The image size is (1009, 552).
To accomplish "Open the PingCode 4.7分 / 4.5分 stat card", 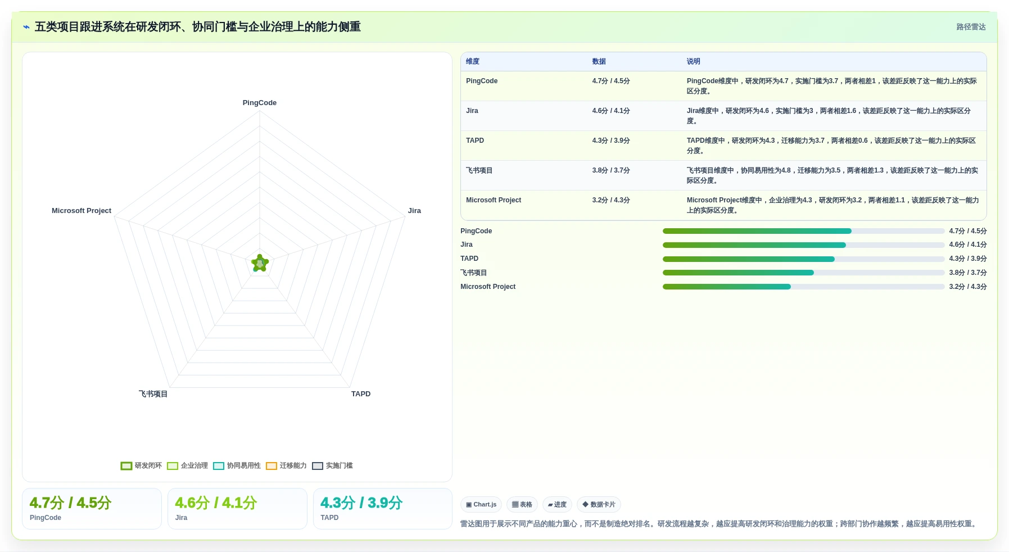I will 92,509.
